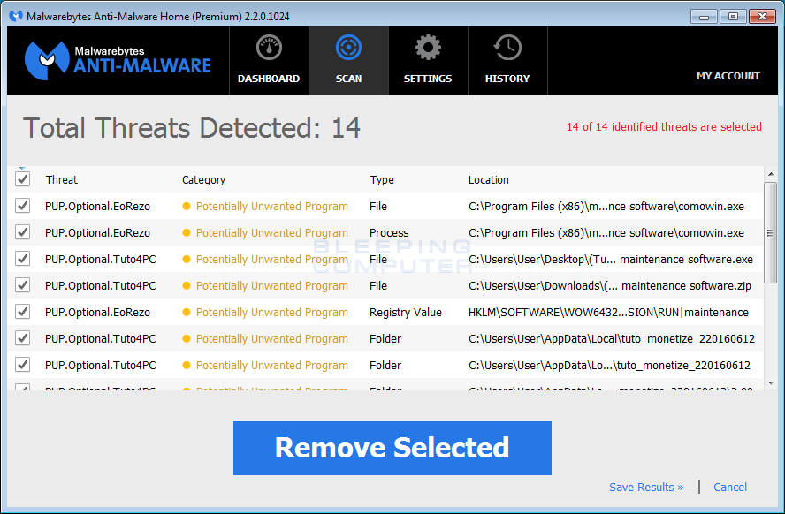Click the sort arrow above the checkbox column
Image resolution: width=785 pixels, height=514 pixels.
pos(22,168)
